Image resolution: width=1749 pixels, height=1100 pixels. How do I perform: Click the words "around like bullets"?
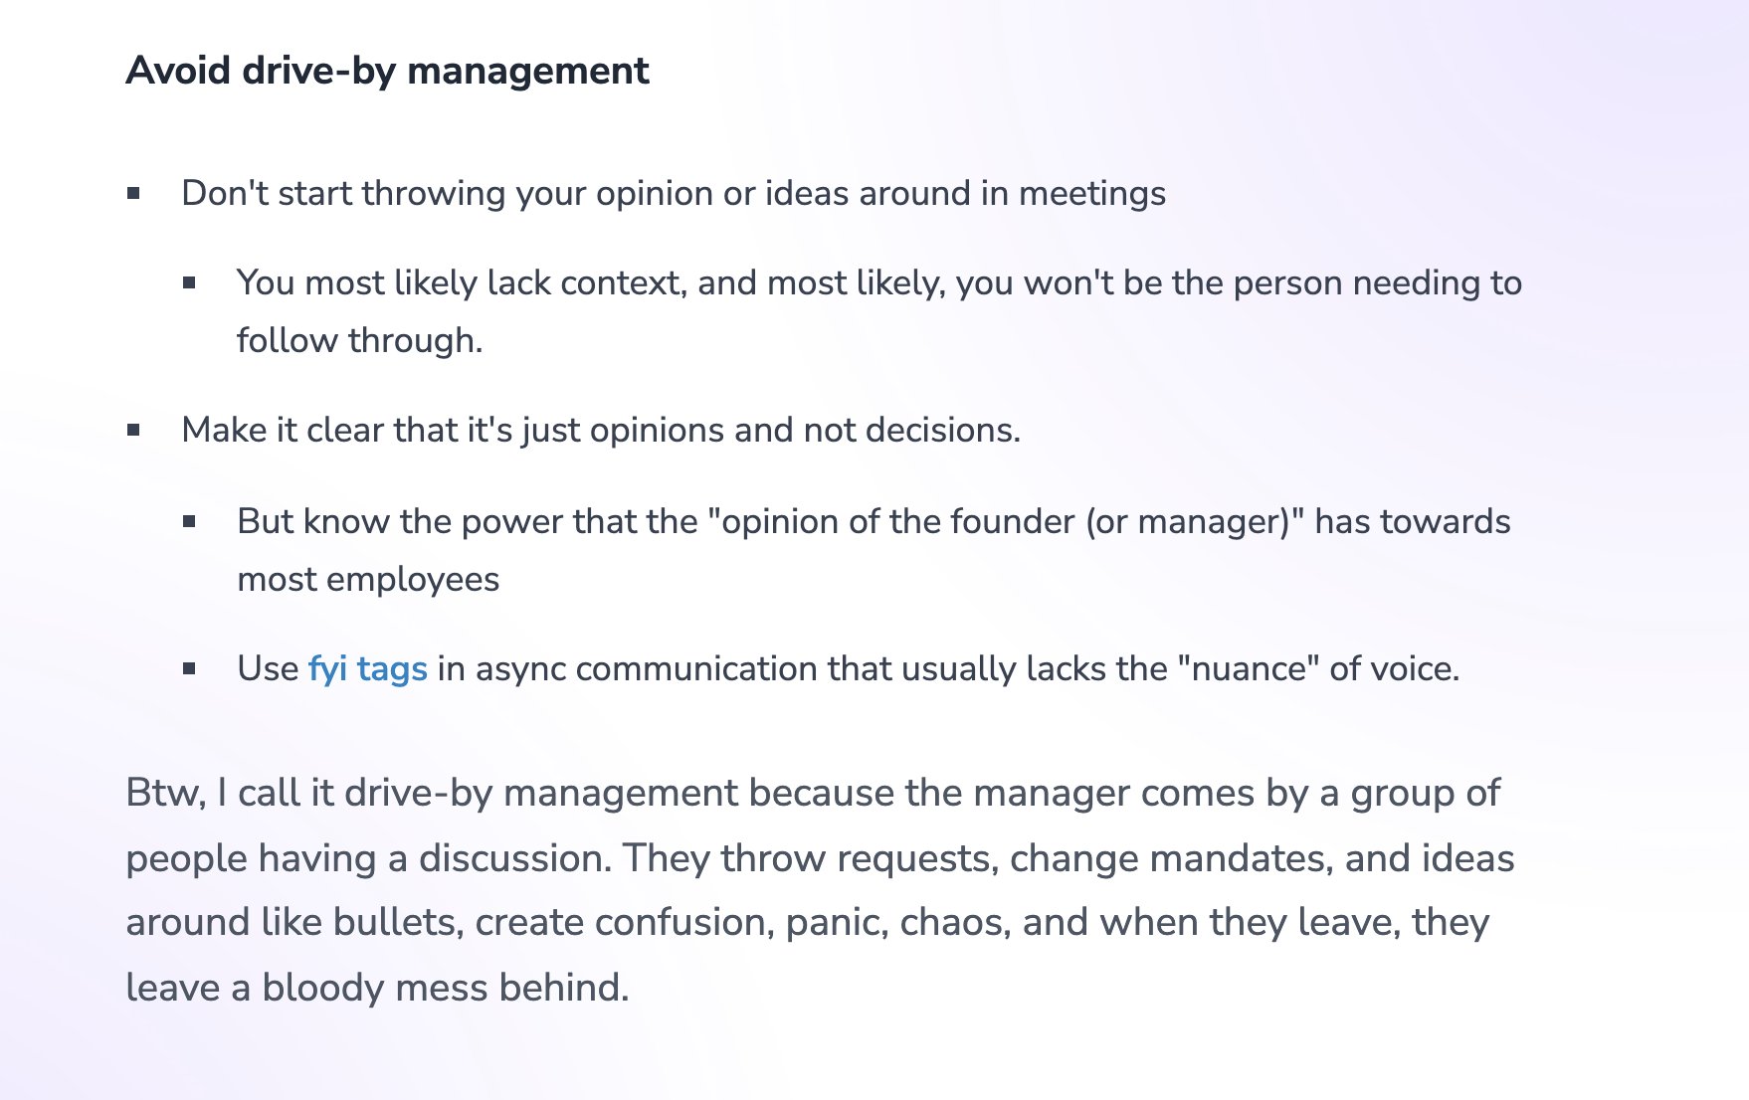click(294, 923)
